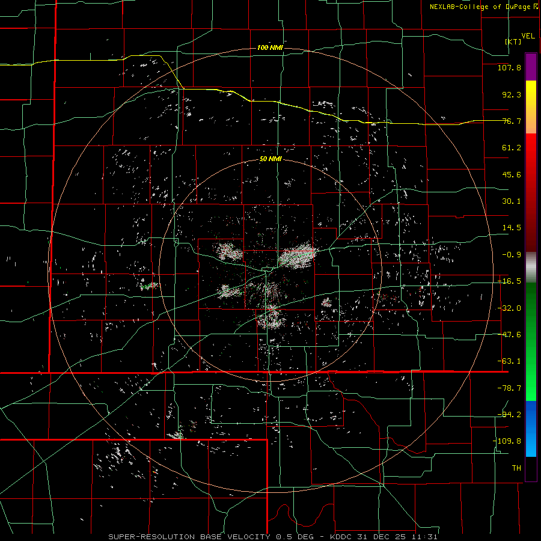541x541 pixels.
Task: Click the green segment of the velocity color bar
Action: (x=531, y=341)
